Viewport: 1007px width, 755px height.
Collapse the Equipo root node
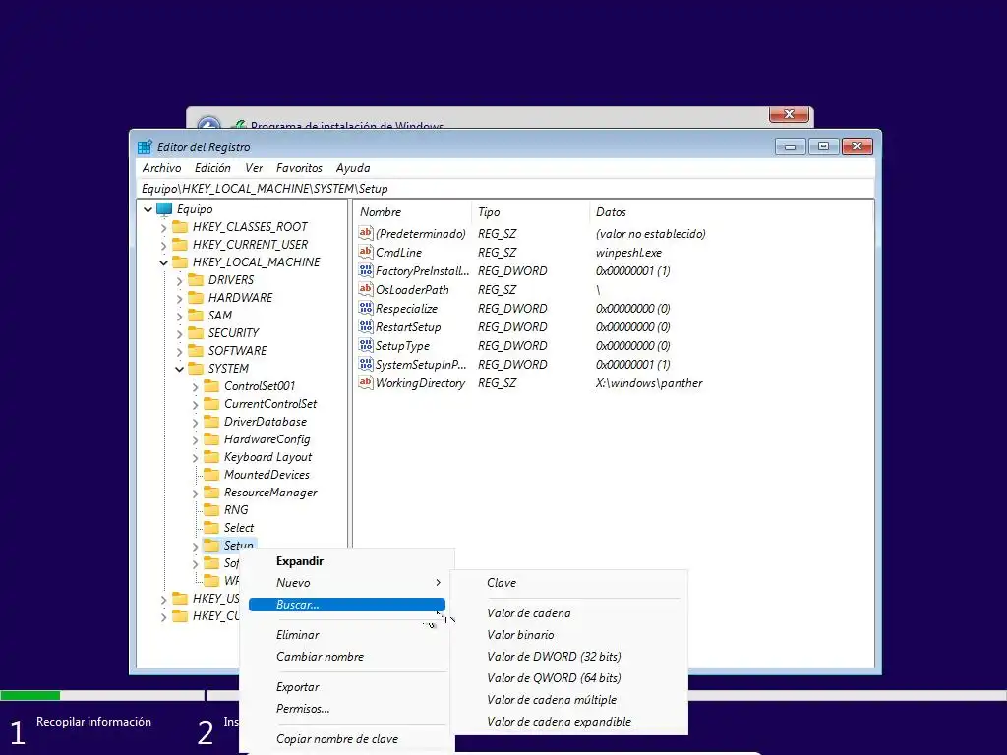coord(148,209)
